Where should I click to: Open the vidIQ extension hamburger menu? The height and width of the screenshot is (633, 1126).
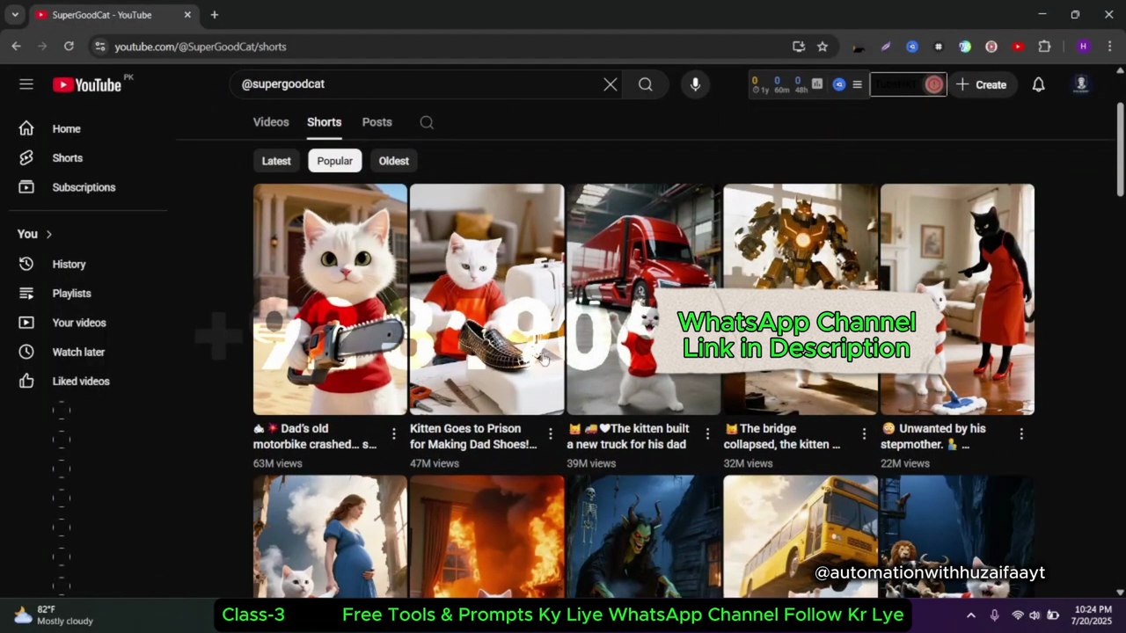(x=858, y=84)
